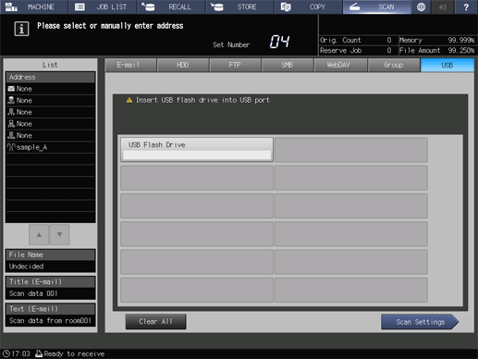
Task: Select sample_A in the address list
Action: tap(50, 147)
